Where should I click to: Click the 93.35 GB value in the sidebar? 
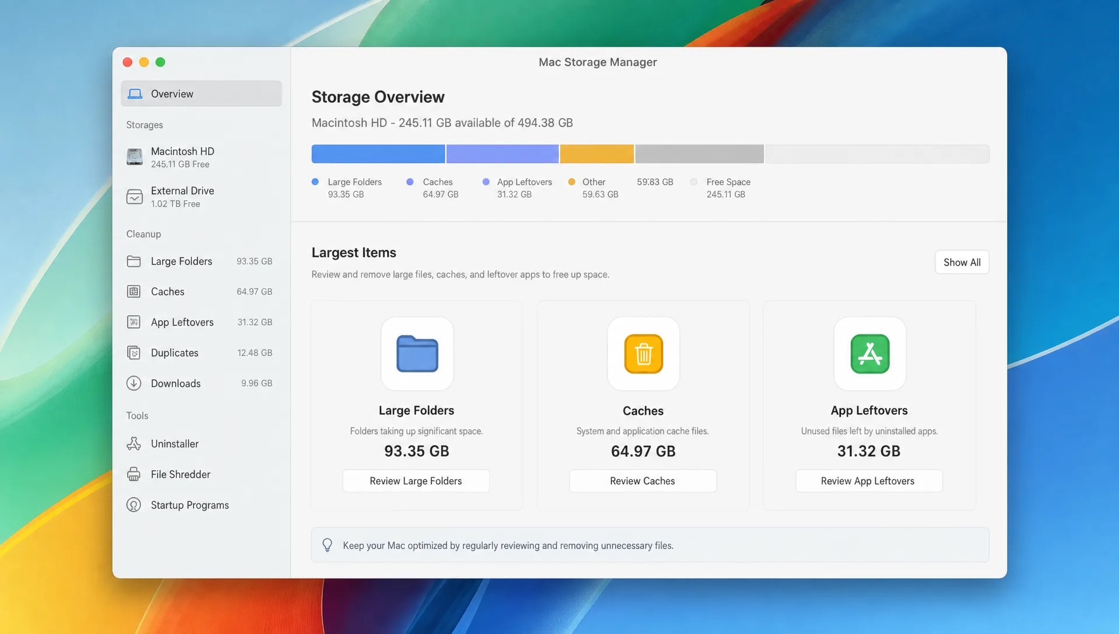click(x=254, y=261)
